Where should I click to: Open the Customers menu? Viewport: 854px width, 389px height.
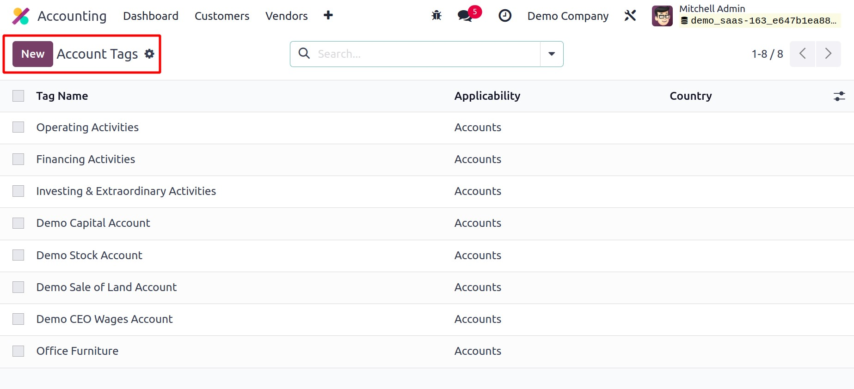222,16
